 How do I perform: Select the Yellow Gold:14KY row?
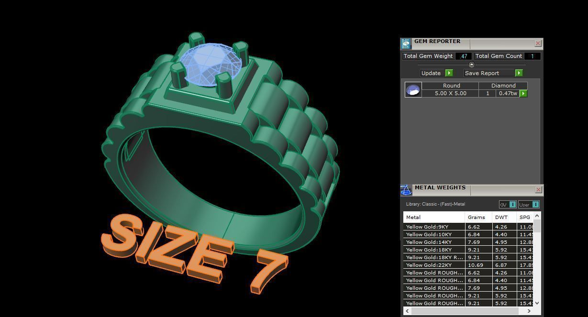point(468,242)
